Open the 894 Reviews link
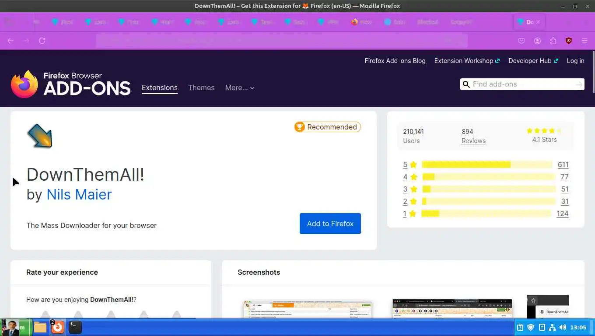Image resolution: width=595 pixels, height=336 pixels. tap(473, 136)
